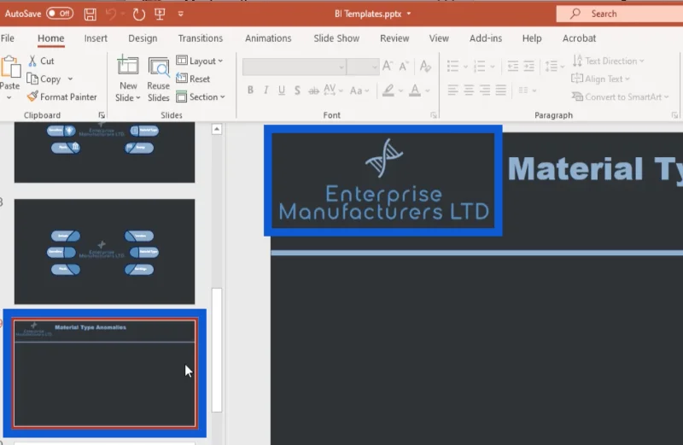Click text highlight color pen

tap(388, 91)
